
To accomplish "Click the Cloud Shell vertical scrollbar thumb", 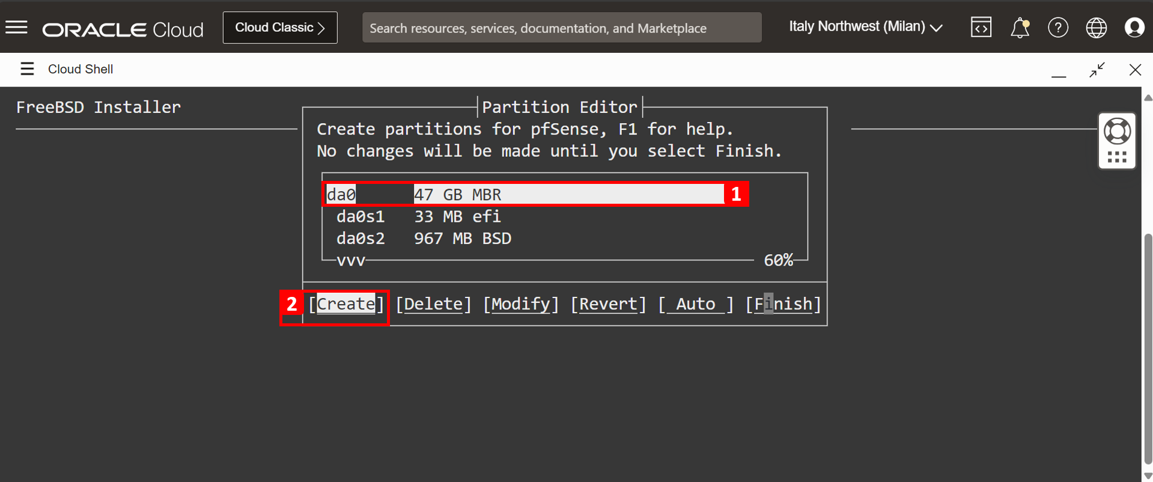I will 1148,349.
